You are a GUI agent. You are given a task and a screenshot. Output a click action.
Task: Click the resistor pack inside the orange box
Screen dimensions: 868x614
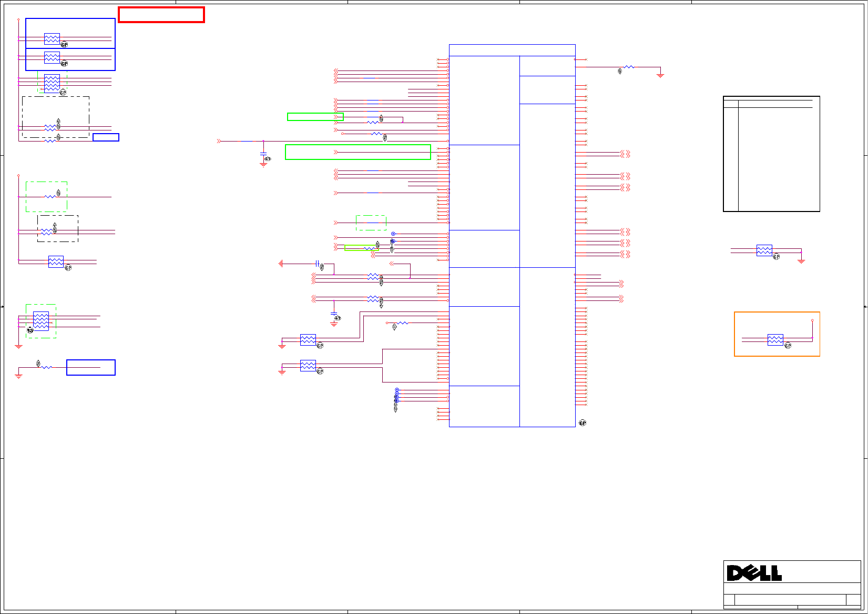775,340
